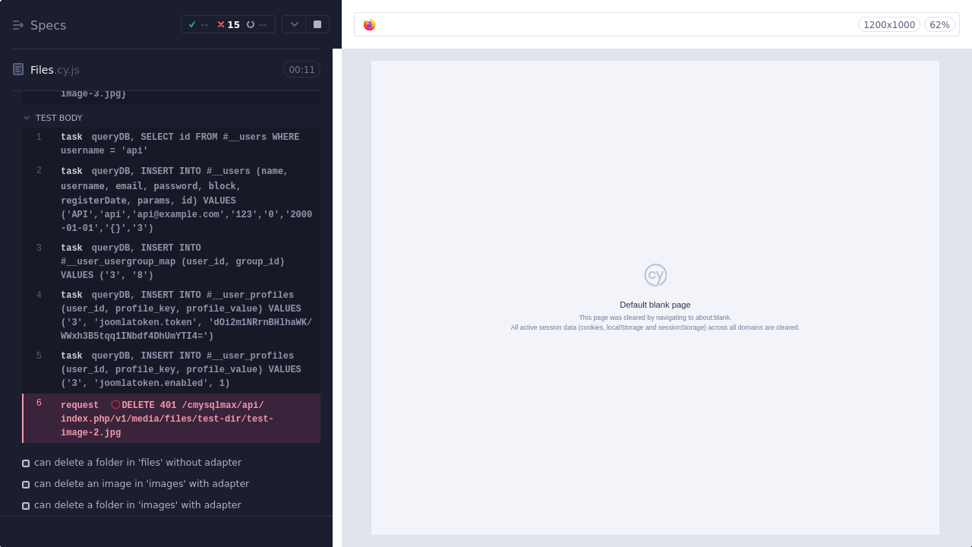Open test 'can delete a folder in images with adapter'
Image resolution: width=972 pixels, height=547 pixels.
pyautogui.click(x=137, y=505)
